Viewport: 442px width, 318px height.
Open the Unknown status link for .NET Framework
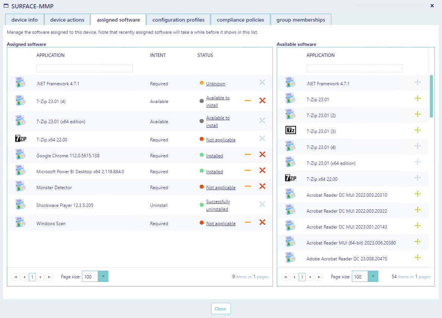[x=216, y=84]
